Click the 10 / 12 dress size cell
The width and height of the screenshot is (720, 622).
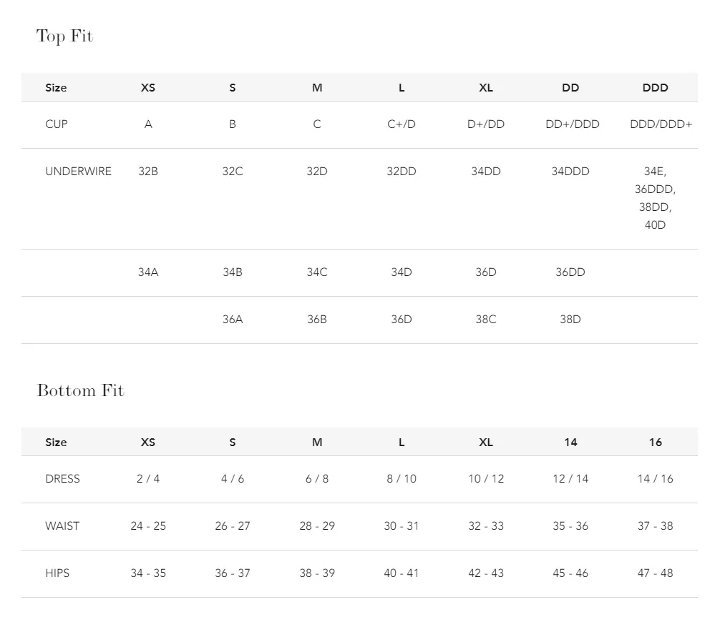(x=486, y=479)
